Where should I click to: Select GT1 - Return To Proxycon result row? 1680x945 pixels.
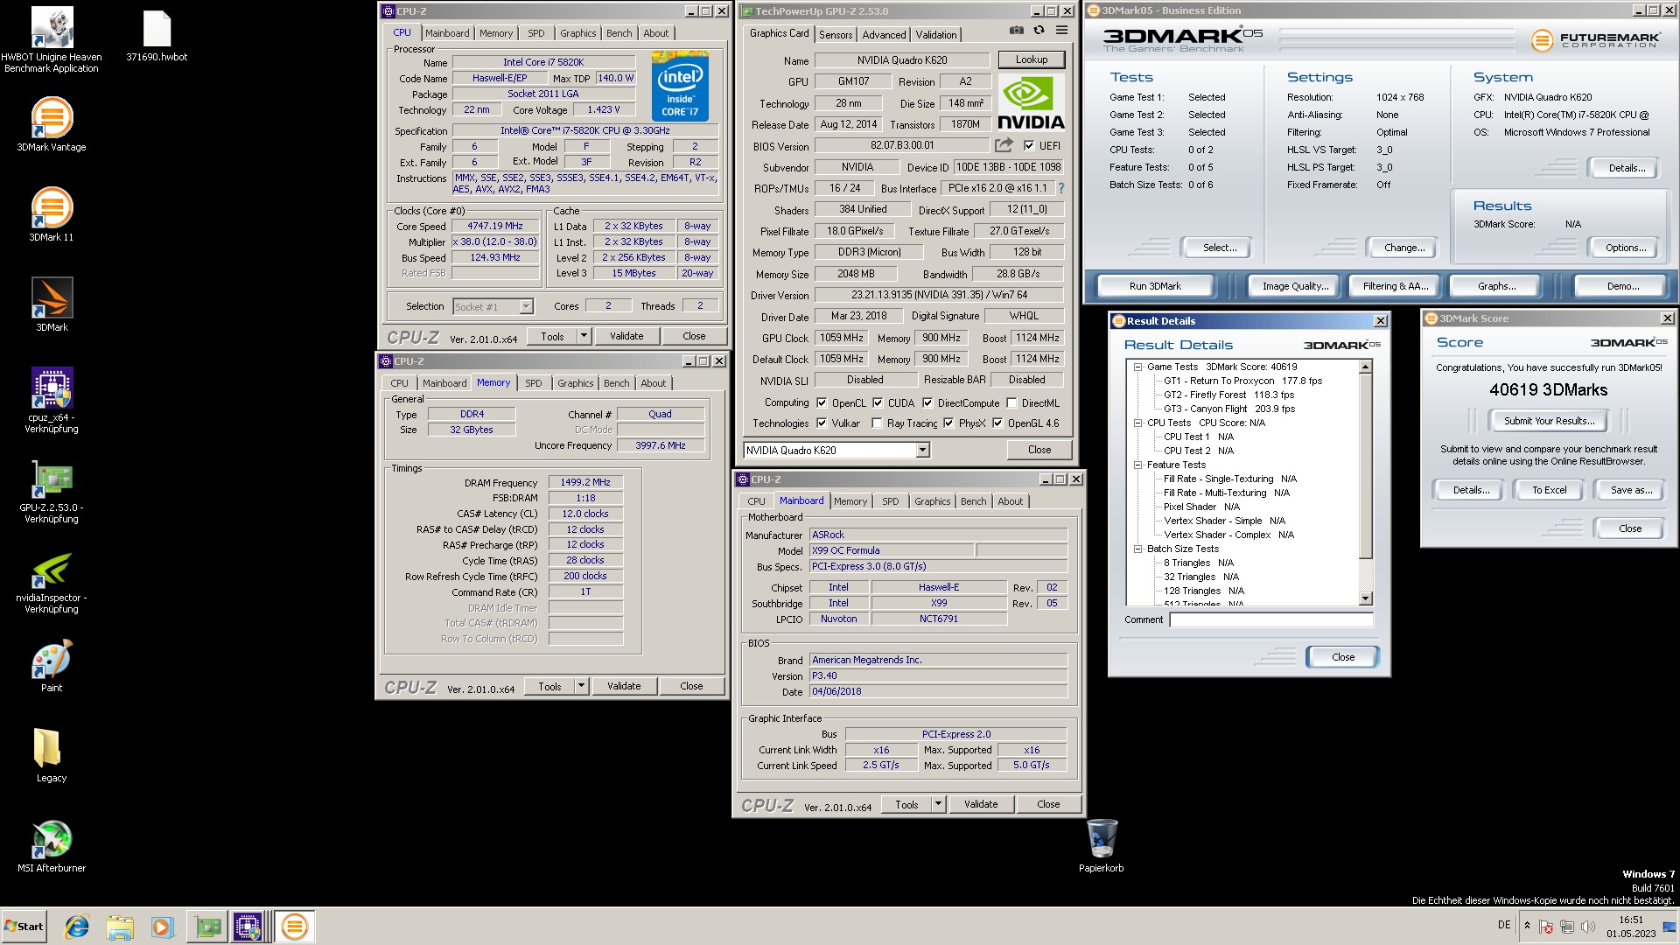click(x=1242, y=381)
